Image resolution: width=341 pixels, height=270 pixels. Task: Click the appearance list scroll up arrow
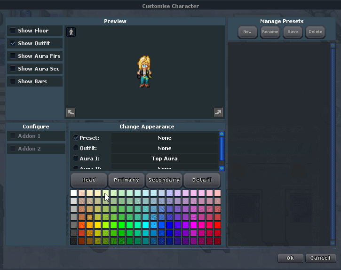(222, 134)
